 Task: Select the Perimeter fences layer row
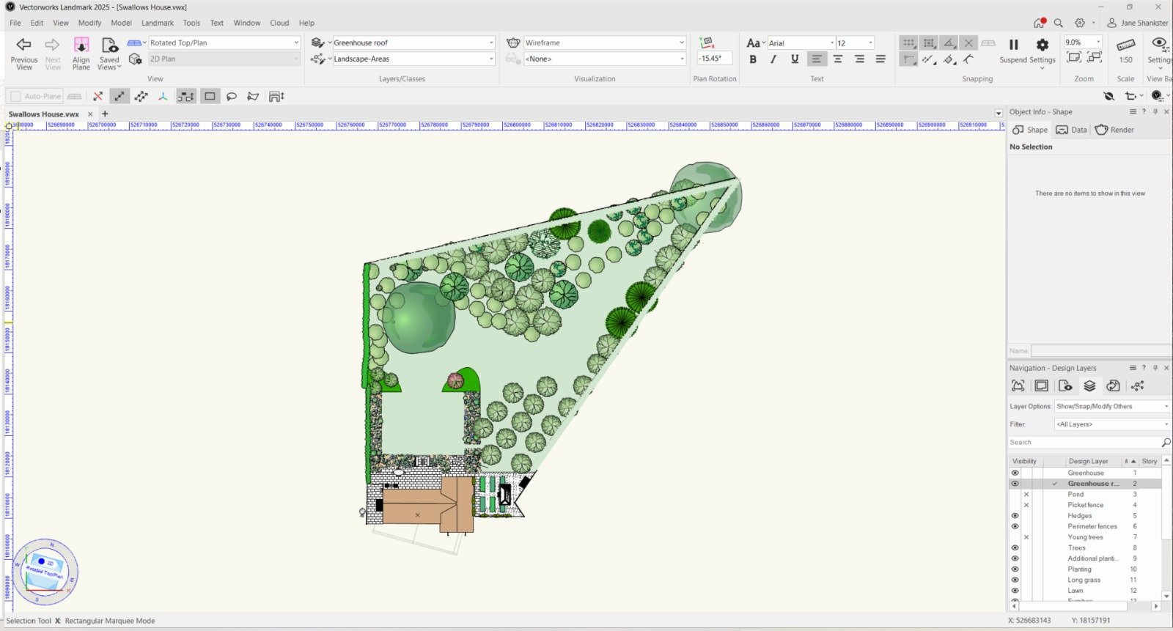[1092, 526]
